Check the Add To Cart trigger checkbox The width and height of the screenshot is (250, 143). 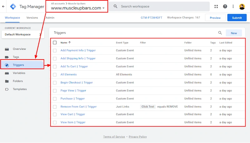click(55, 67)
